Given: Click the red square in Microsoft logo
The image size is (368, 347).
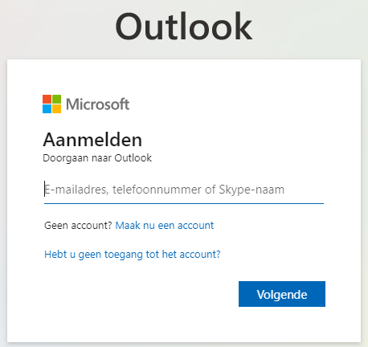Looking at the screenshot, I should (x=47, y=99).
